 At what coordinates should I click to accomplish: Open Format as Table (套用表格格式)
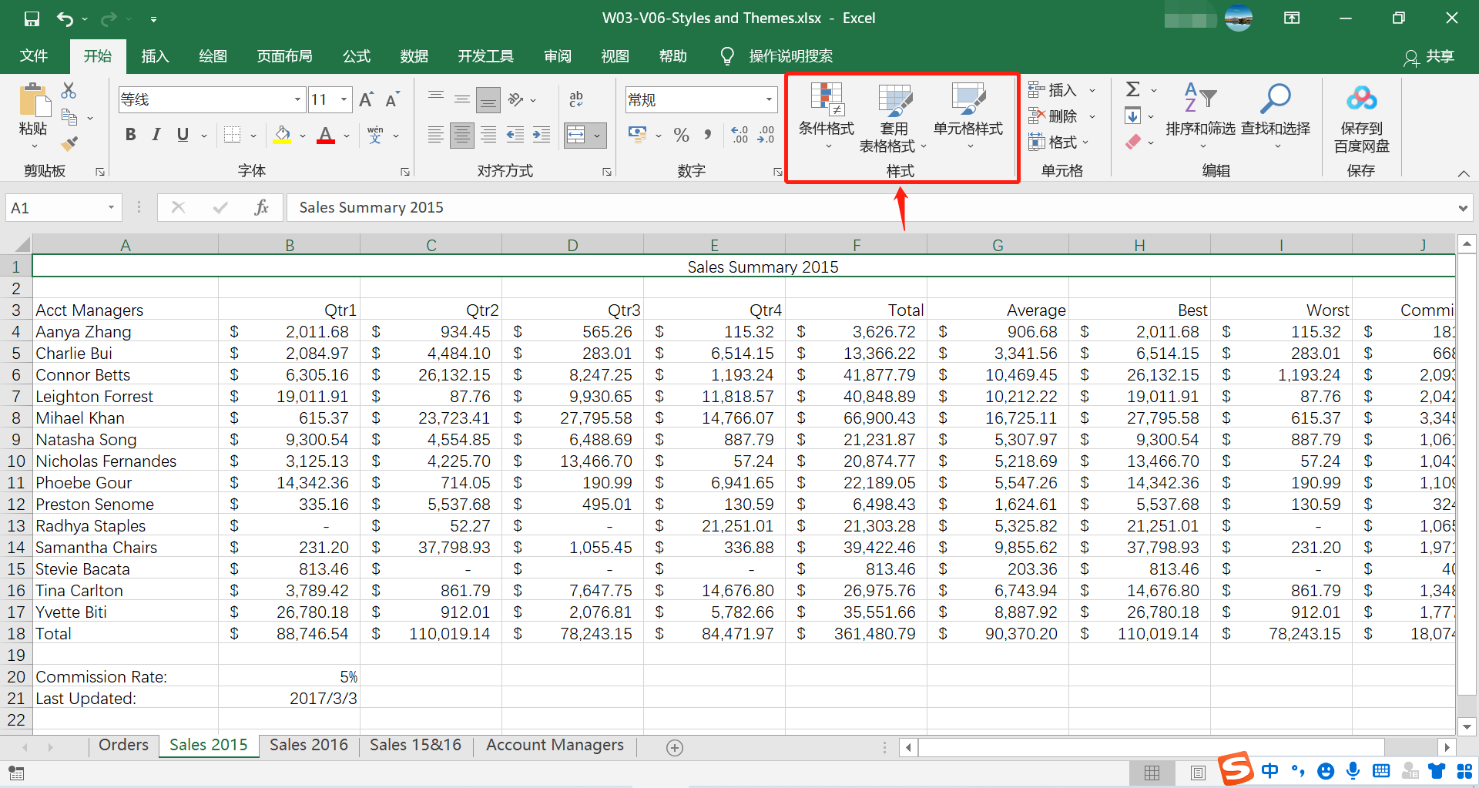894,117
